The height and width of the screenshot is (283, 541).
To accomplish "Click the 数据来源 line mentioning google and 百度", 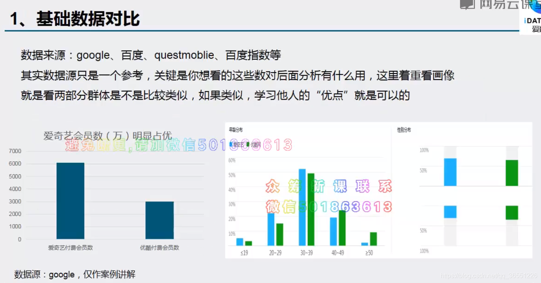I will tap(151, 55).
